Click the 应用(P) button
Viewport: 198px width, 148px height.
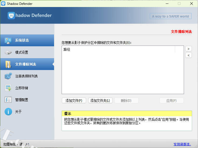(171, 101)
